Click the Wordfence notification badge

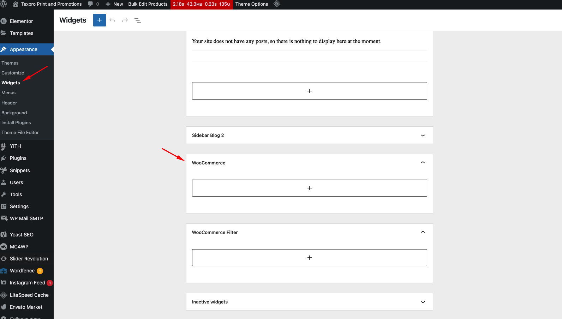click(x=40, y=271)
